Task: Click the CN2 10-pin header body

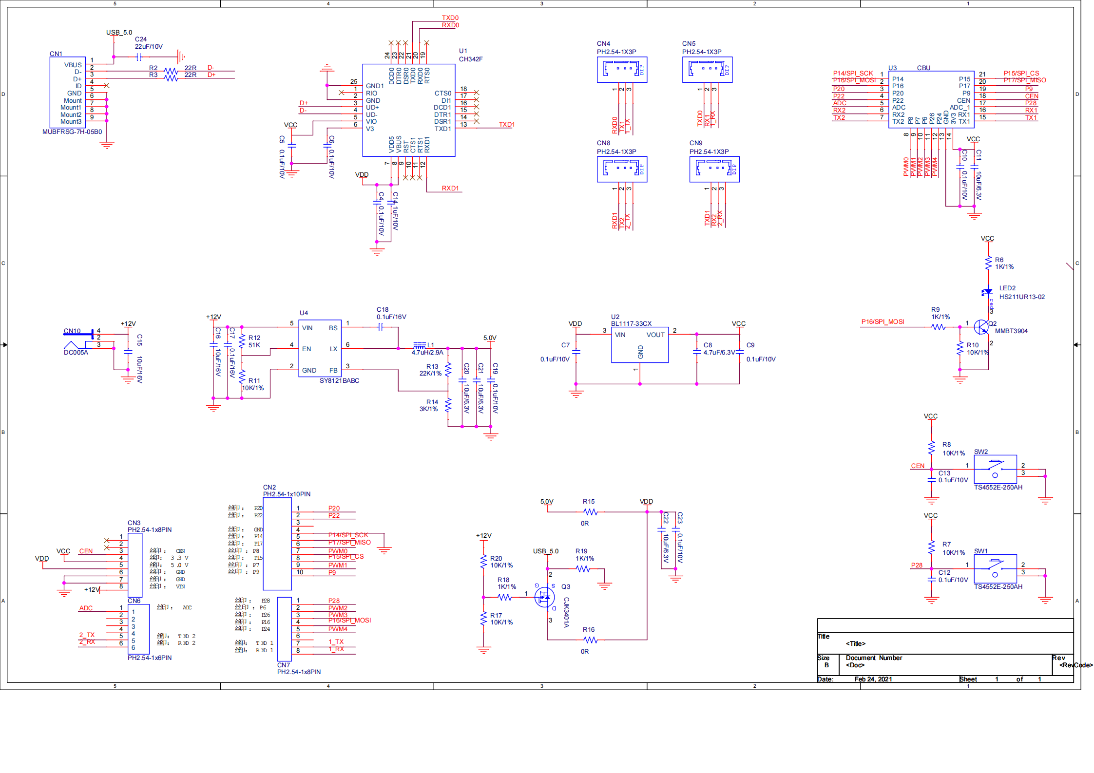Action: [x=277, y=544]
